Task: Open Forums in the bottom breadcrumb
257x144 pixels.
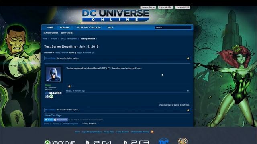Action: tap(56, 124)
